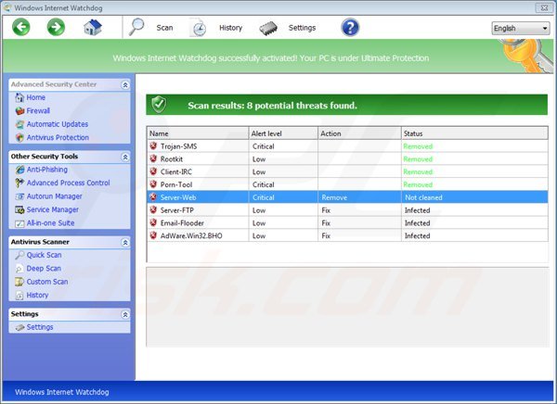Open the Deep Scan link
Viewport: 557px width, 404px height.
tap(44, 269)
